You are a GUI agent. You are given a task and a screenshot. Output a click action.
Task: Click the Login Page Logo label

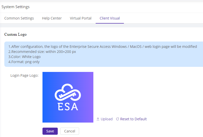click(24, 75)
